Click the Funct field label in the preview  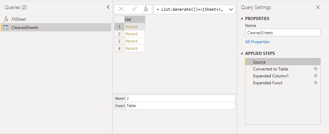(x=120, y=106)
